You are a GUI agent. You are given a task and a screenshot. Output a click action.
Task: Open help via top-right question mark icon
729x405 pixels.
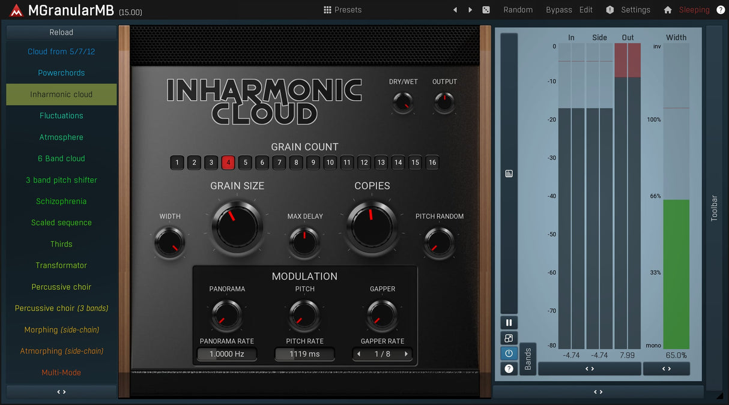pos(721,10)
